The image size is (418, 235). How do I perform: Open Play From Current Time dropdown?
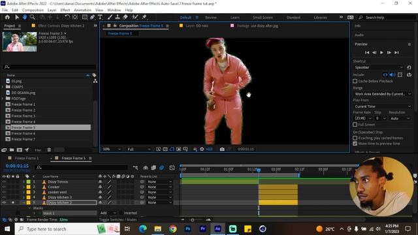click(382, 106)
